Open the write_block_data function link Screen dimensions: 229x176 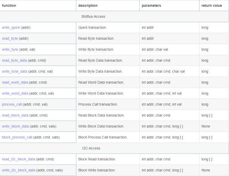point(15,127)
